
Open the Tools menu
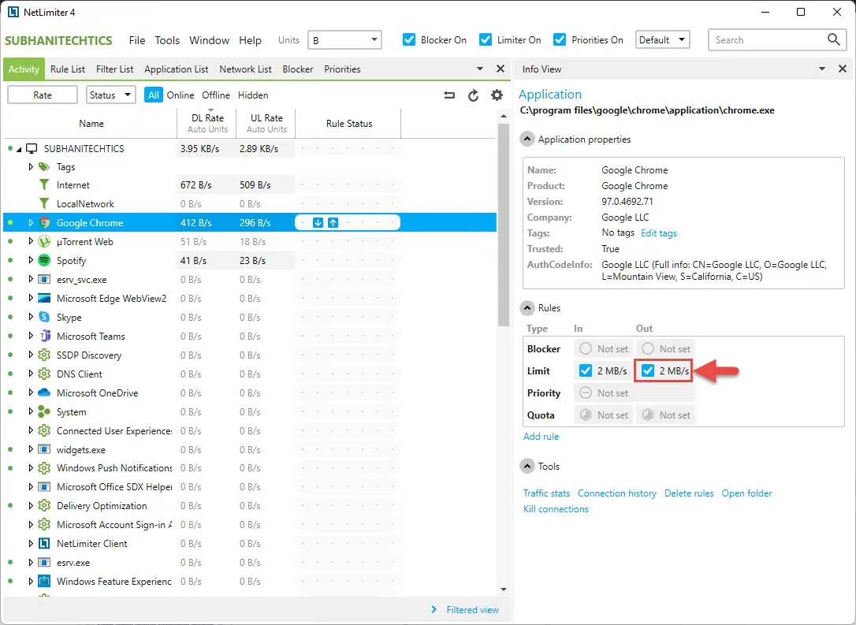click(x=167, y=40)
